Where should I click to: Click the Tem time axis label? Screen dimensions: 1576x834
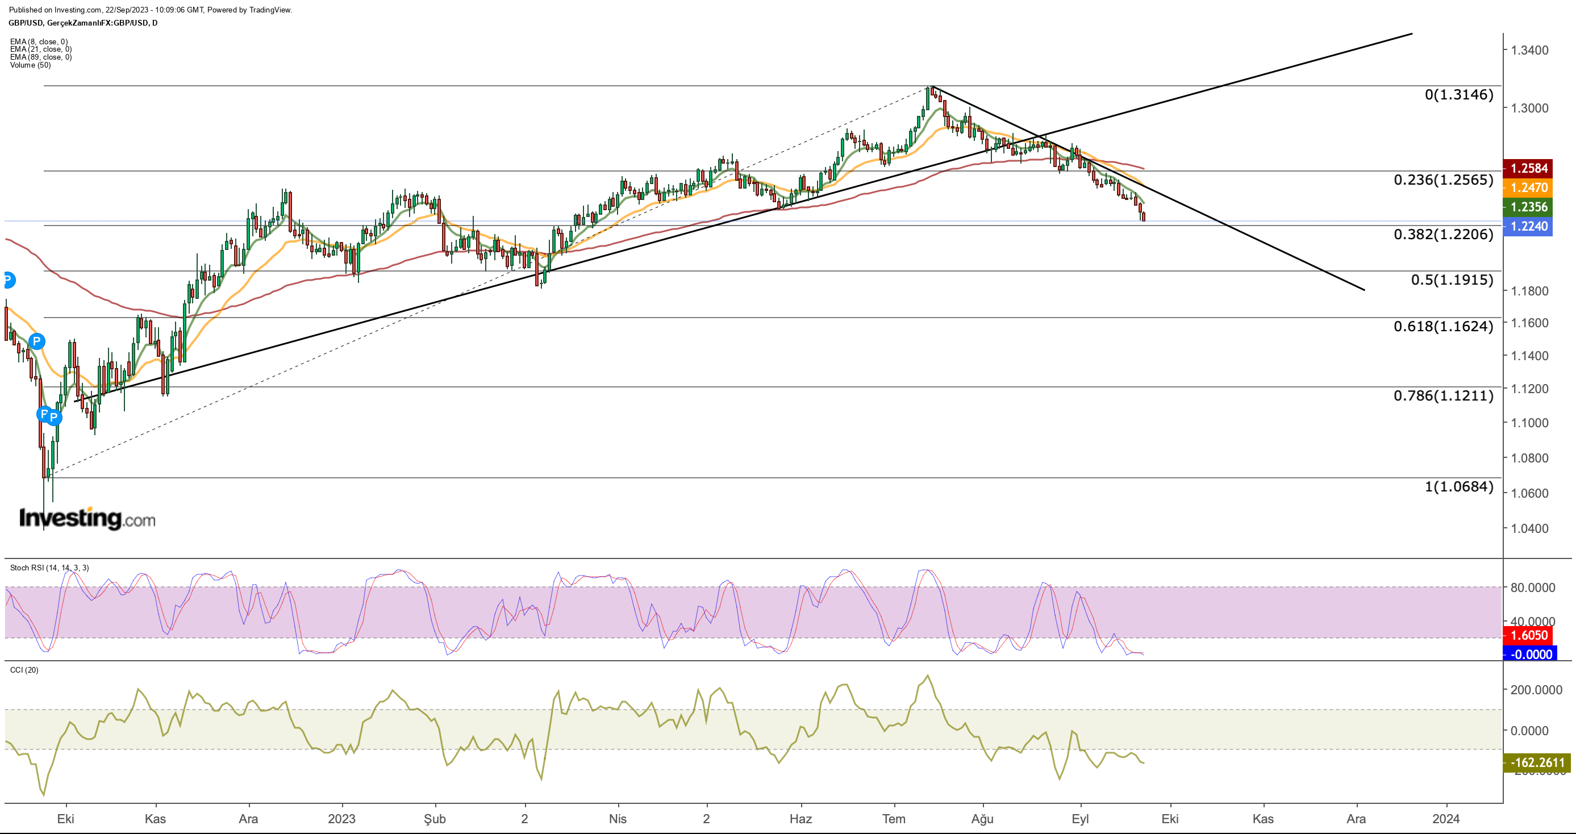click(x=894, y=819)
